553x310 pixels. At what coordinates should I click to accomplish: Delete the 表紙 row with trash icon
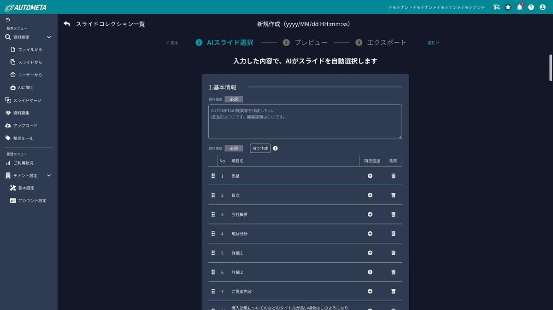coord(393,176)
